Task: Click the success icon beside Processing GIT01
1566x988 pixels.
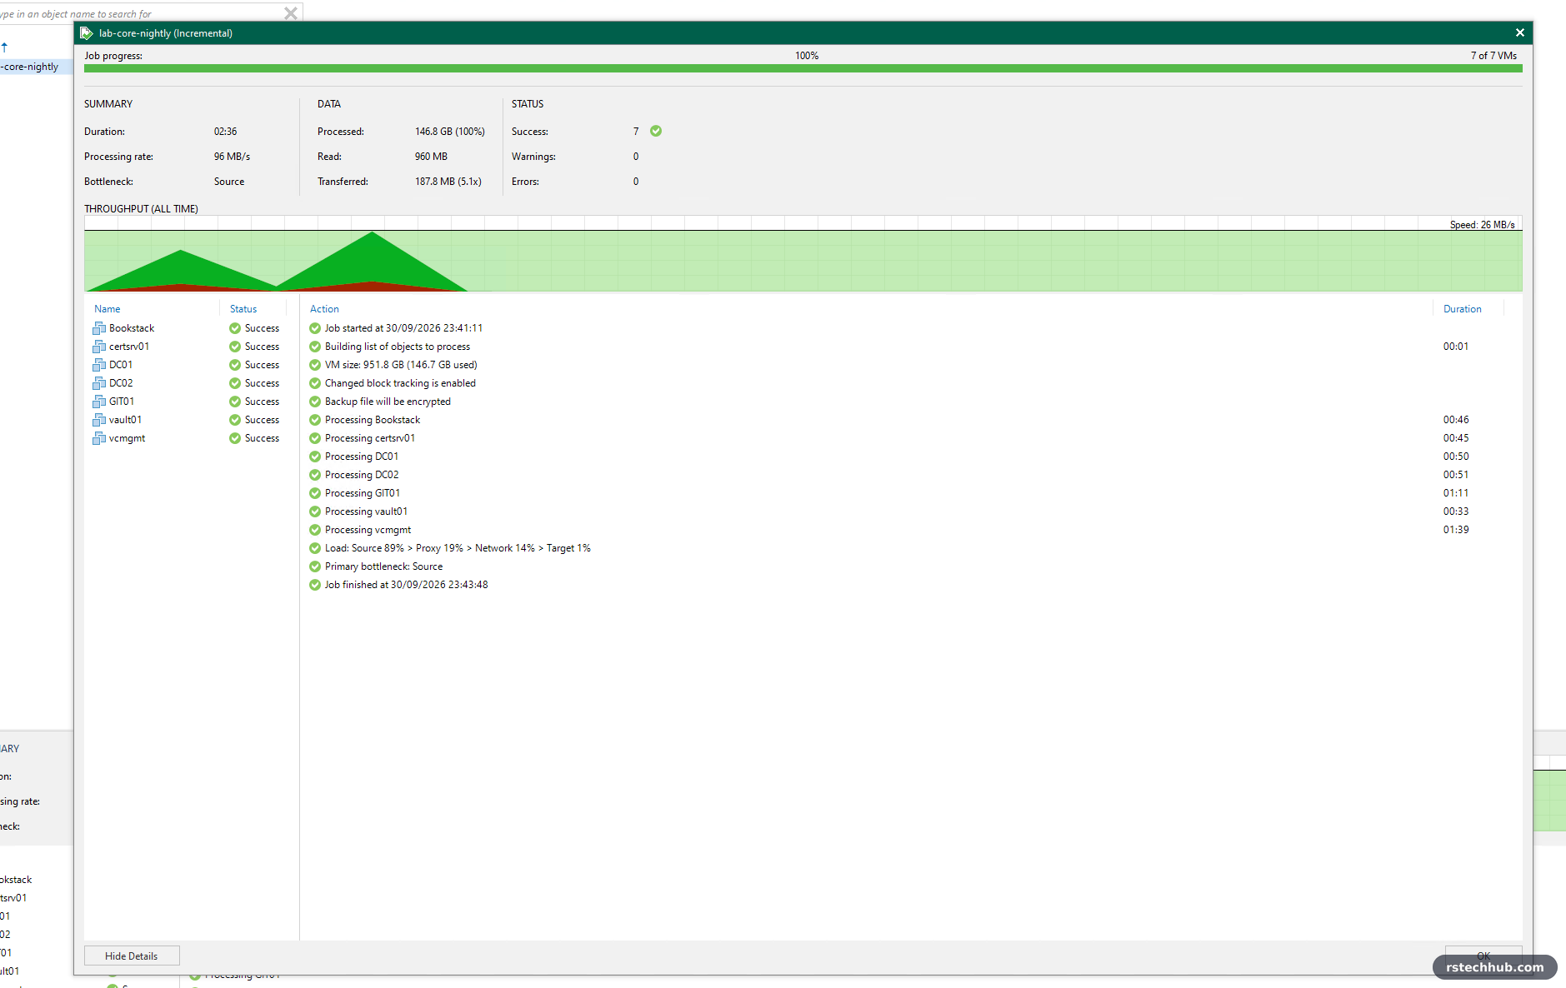Action: (x=315, y=493)
